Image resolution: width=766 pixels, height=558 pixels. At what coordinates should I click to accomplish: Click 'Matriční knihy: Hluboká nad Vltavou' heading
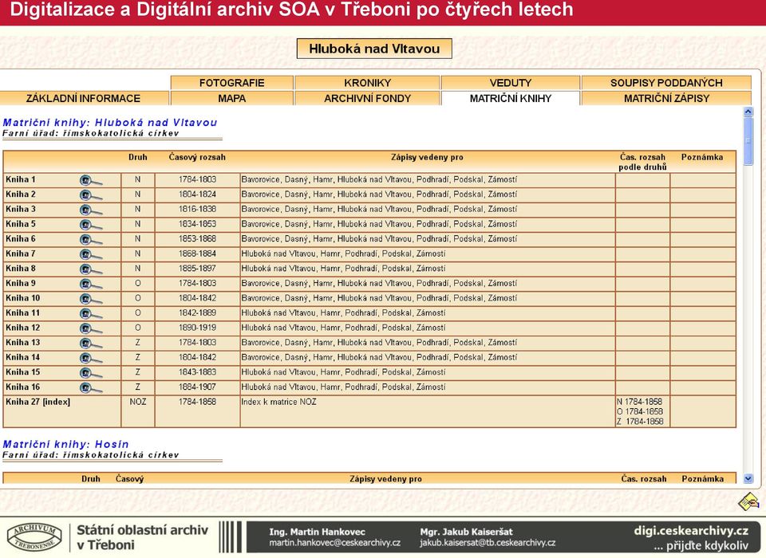[110, 123]
